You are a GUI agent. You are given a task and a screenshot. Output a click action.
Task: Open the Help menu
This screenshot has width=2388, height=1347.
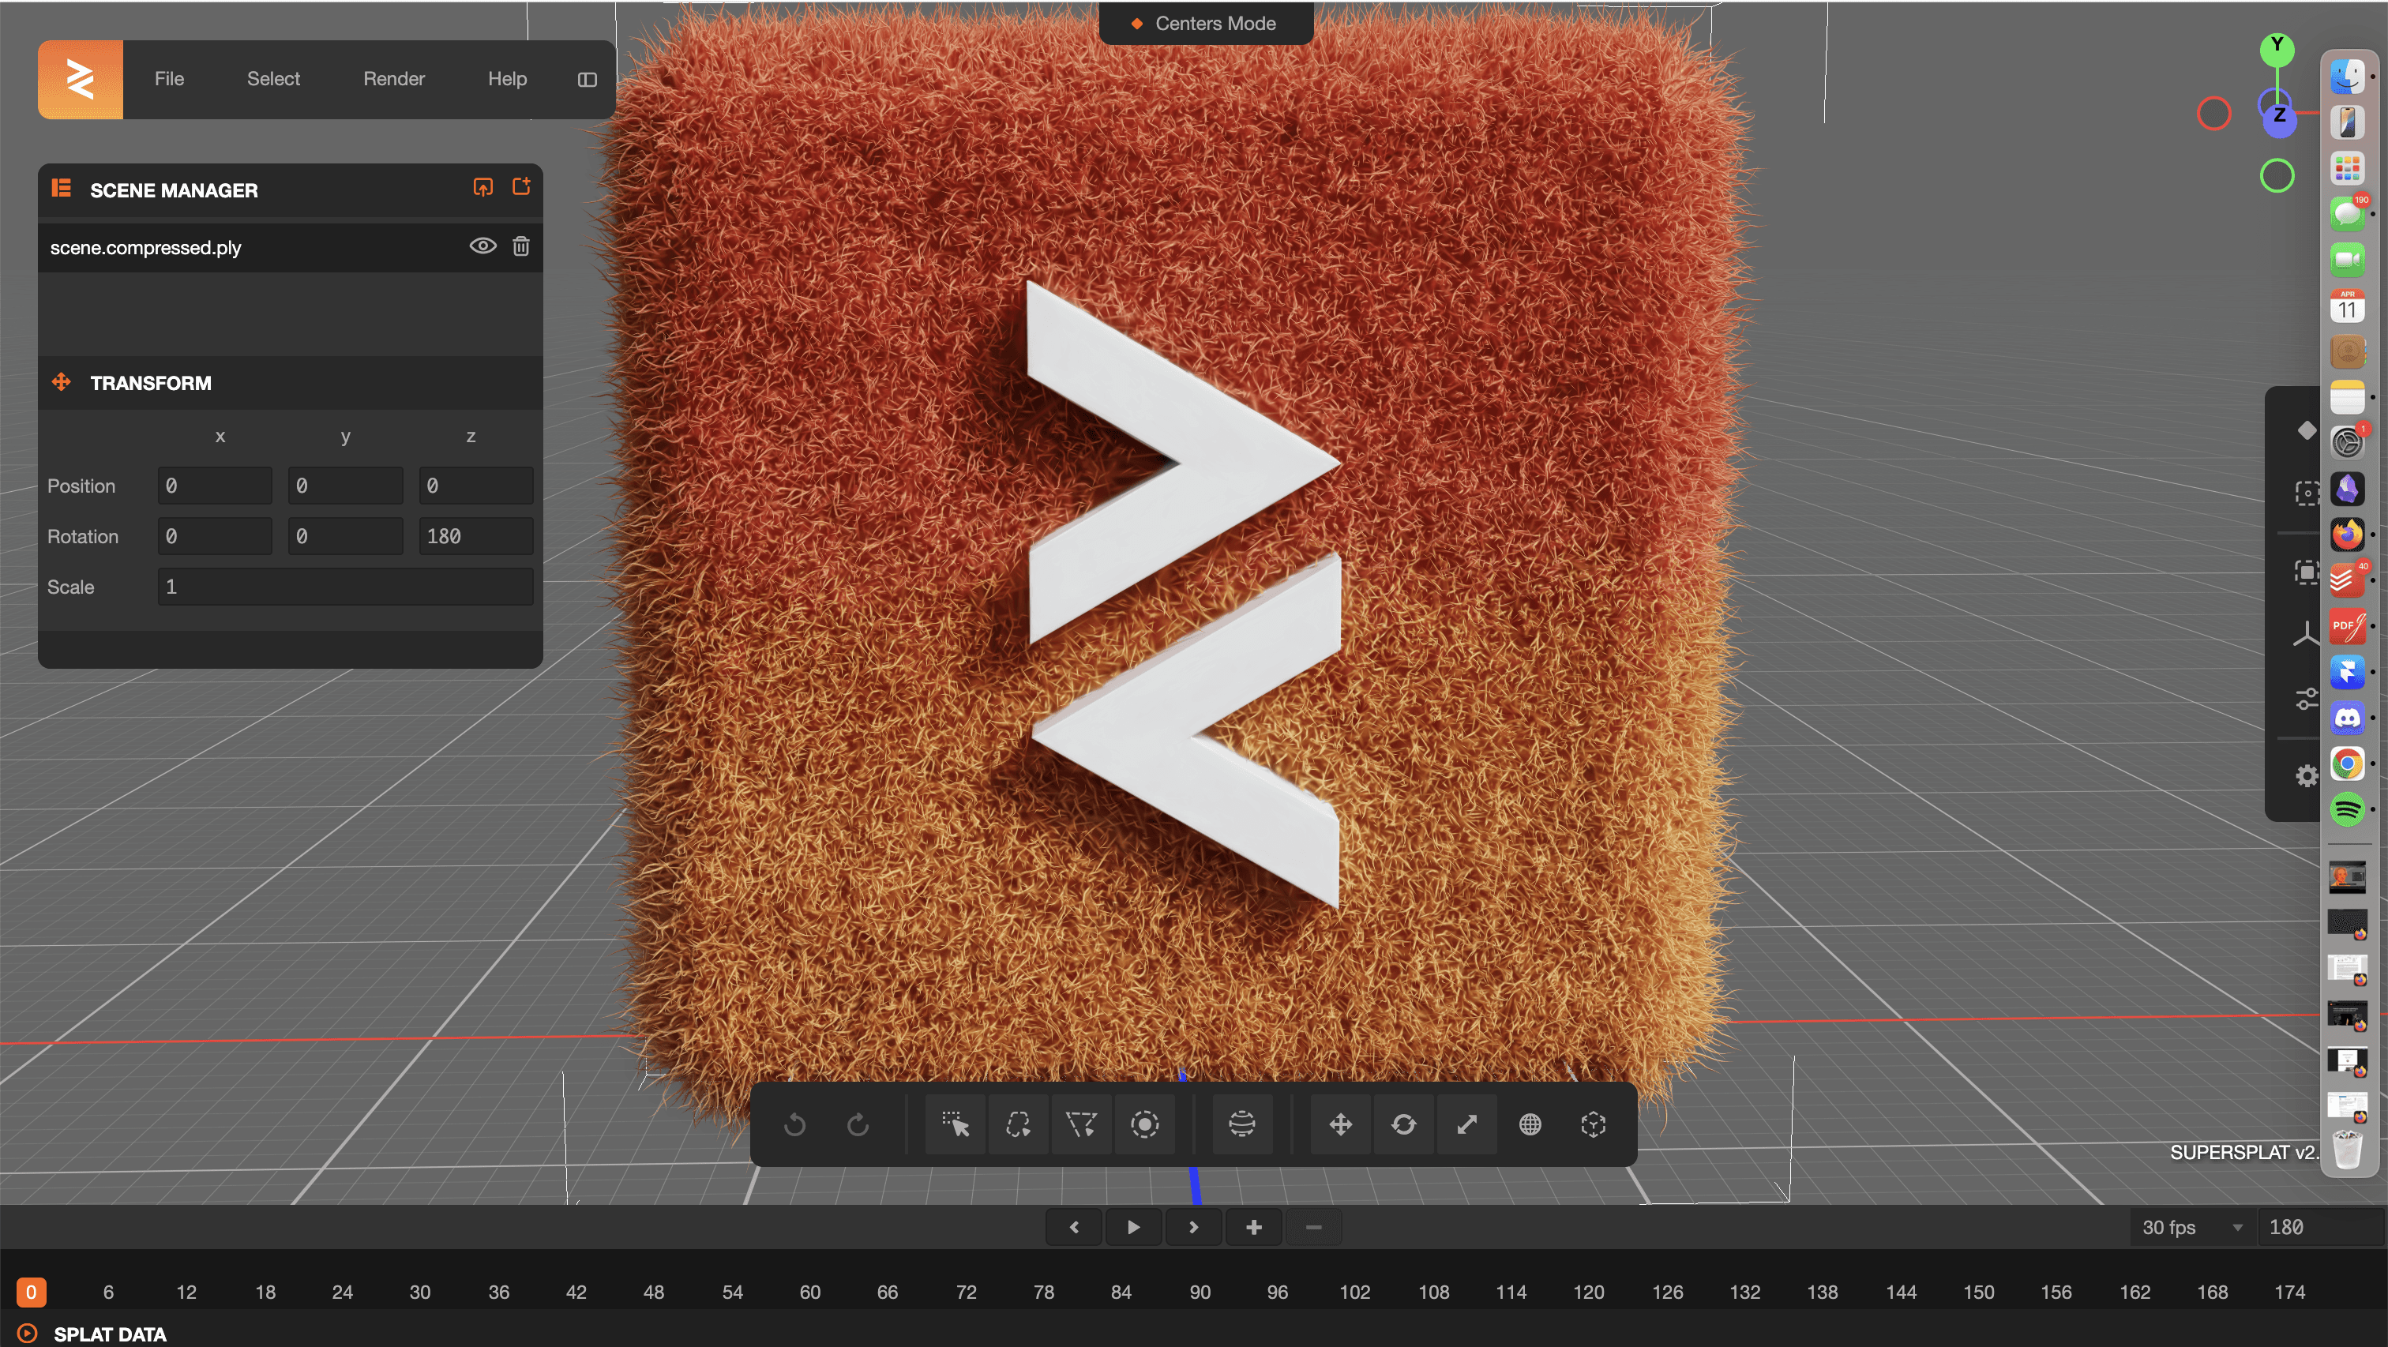(x=507, y=79)
